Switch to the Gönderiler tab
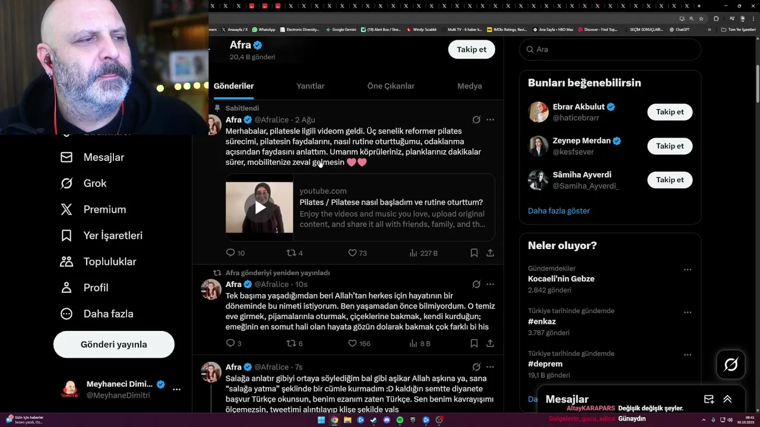Viewport: 760px width, 427px height. tap(234, 86)
